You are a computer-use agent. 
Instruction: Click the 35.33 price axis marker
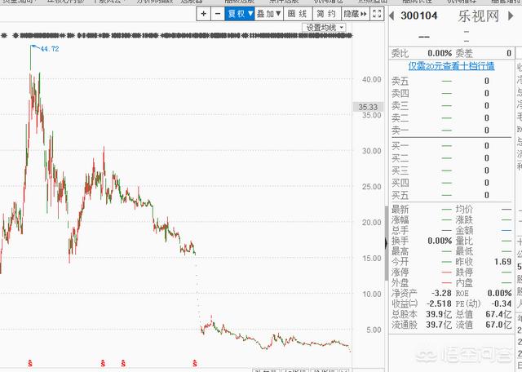tap(368, 107)
